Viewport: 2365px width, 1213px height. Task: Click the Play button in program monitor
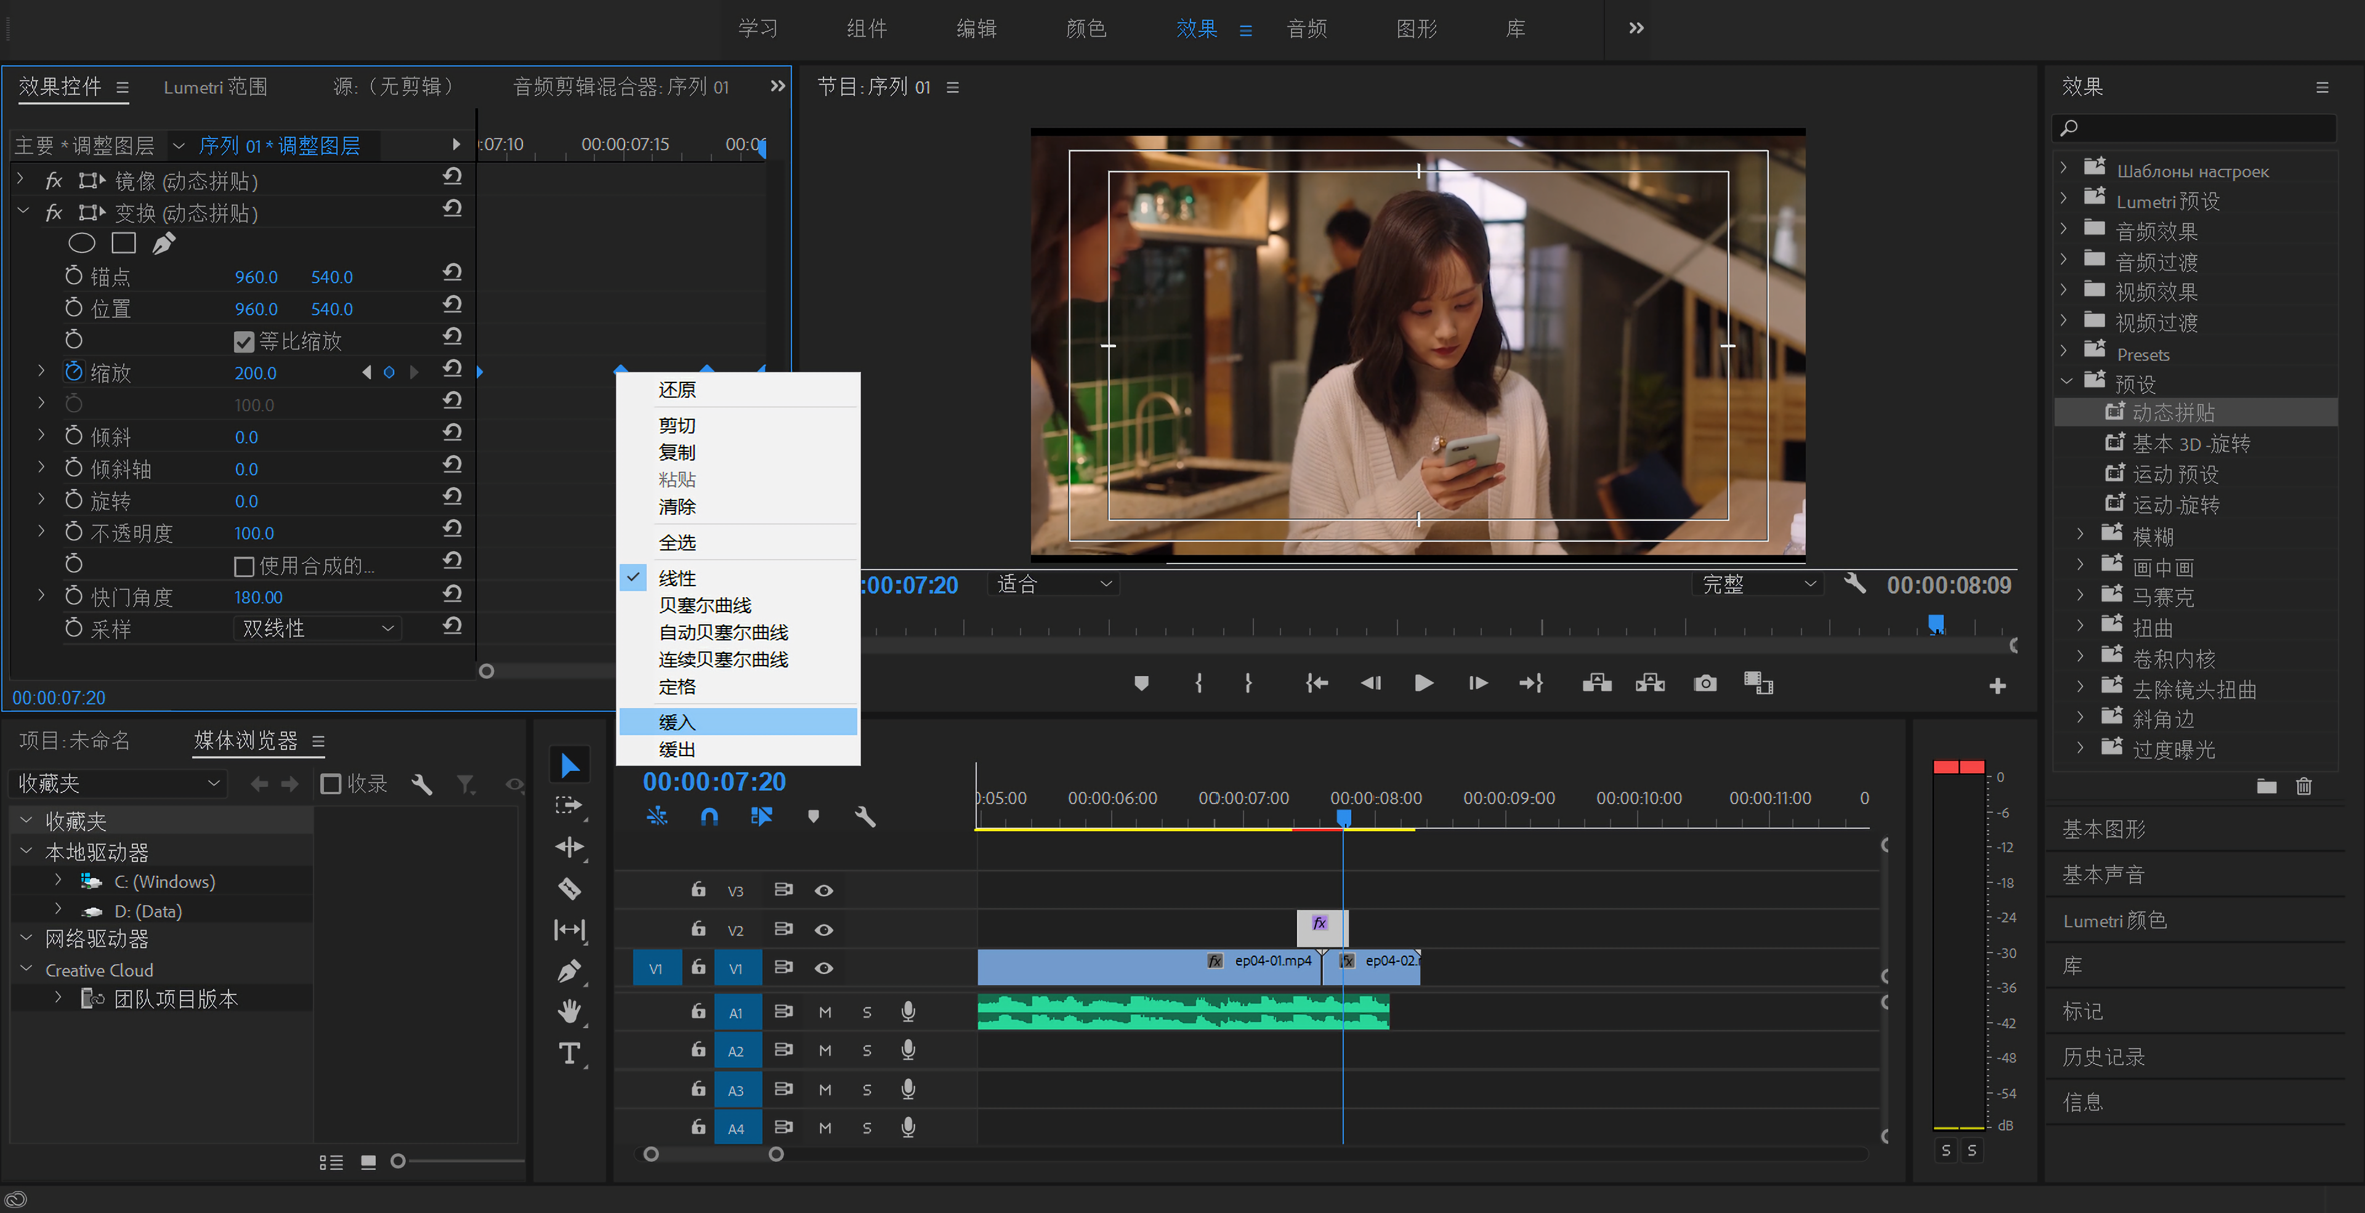tap(1424, 683)
